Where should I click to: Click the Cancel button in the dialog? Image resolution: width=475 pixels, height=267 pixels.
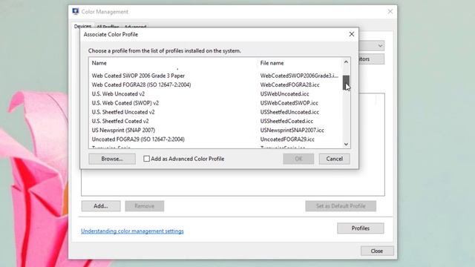pyautogui.click(x=335, y=159)
